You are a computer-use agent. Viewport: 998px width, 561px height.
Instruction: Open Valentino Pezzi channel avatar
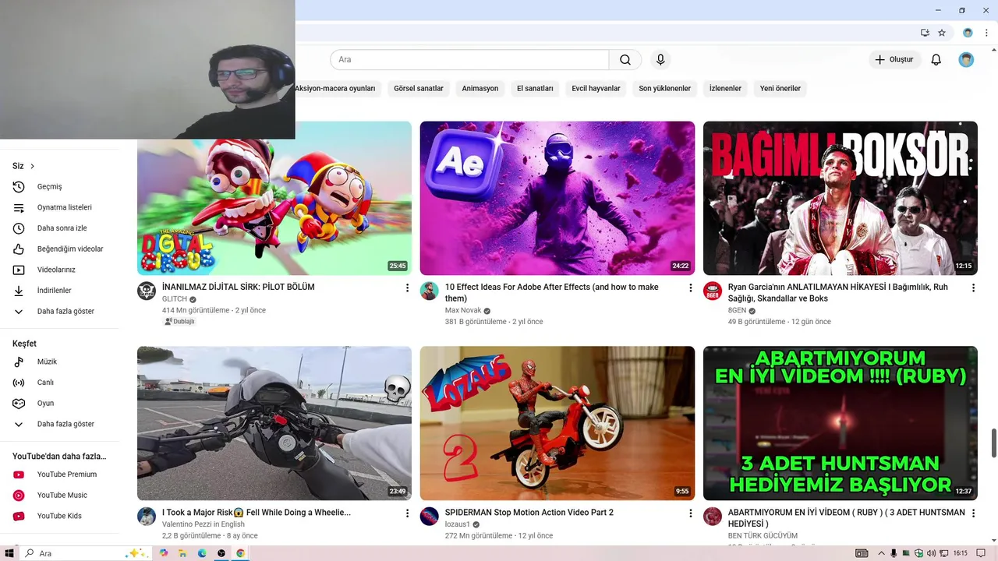147,517
